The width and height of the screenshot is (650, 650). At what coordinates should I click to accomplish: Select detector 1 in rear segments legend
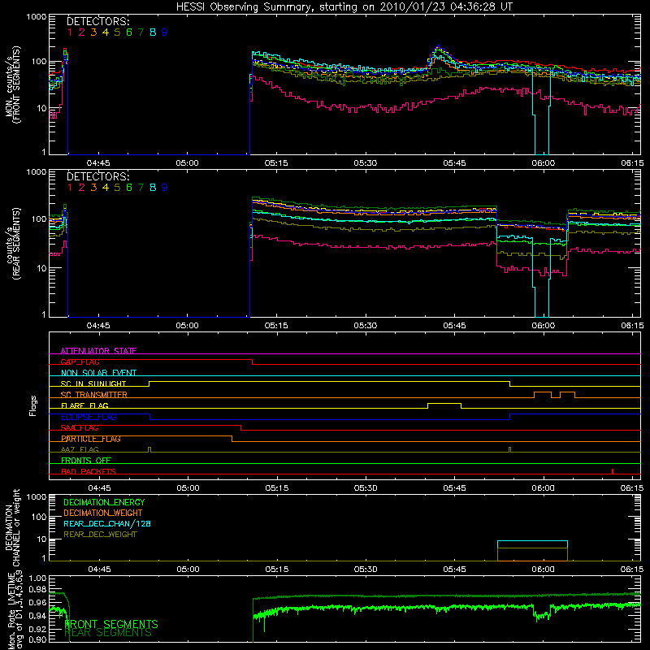[x=70, y=188]
